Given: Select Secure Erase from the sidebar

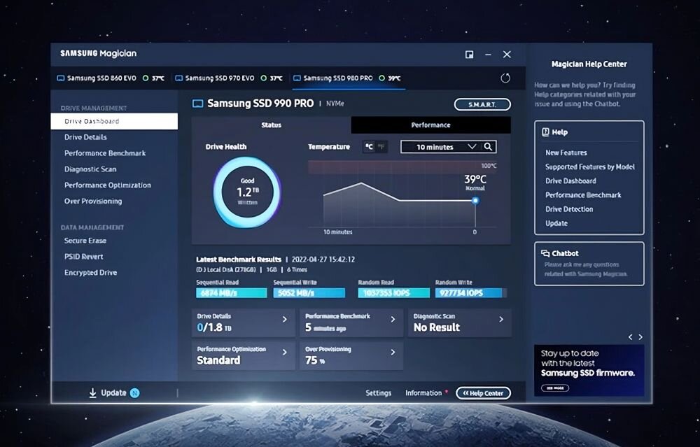Looking at the screenshot, I should (x=84, y=240).
